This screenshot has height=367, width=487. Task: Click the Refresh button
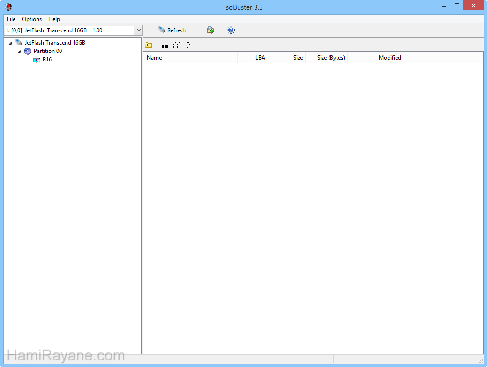tap(172, 30)
